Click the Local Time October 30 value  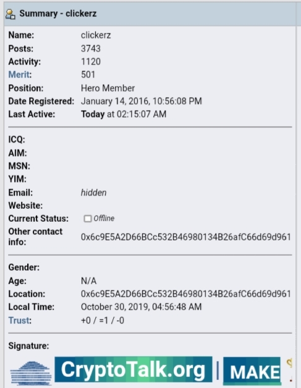click(141, 307)
